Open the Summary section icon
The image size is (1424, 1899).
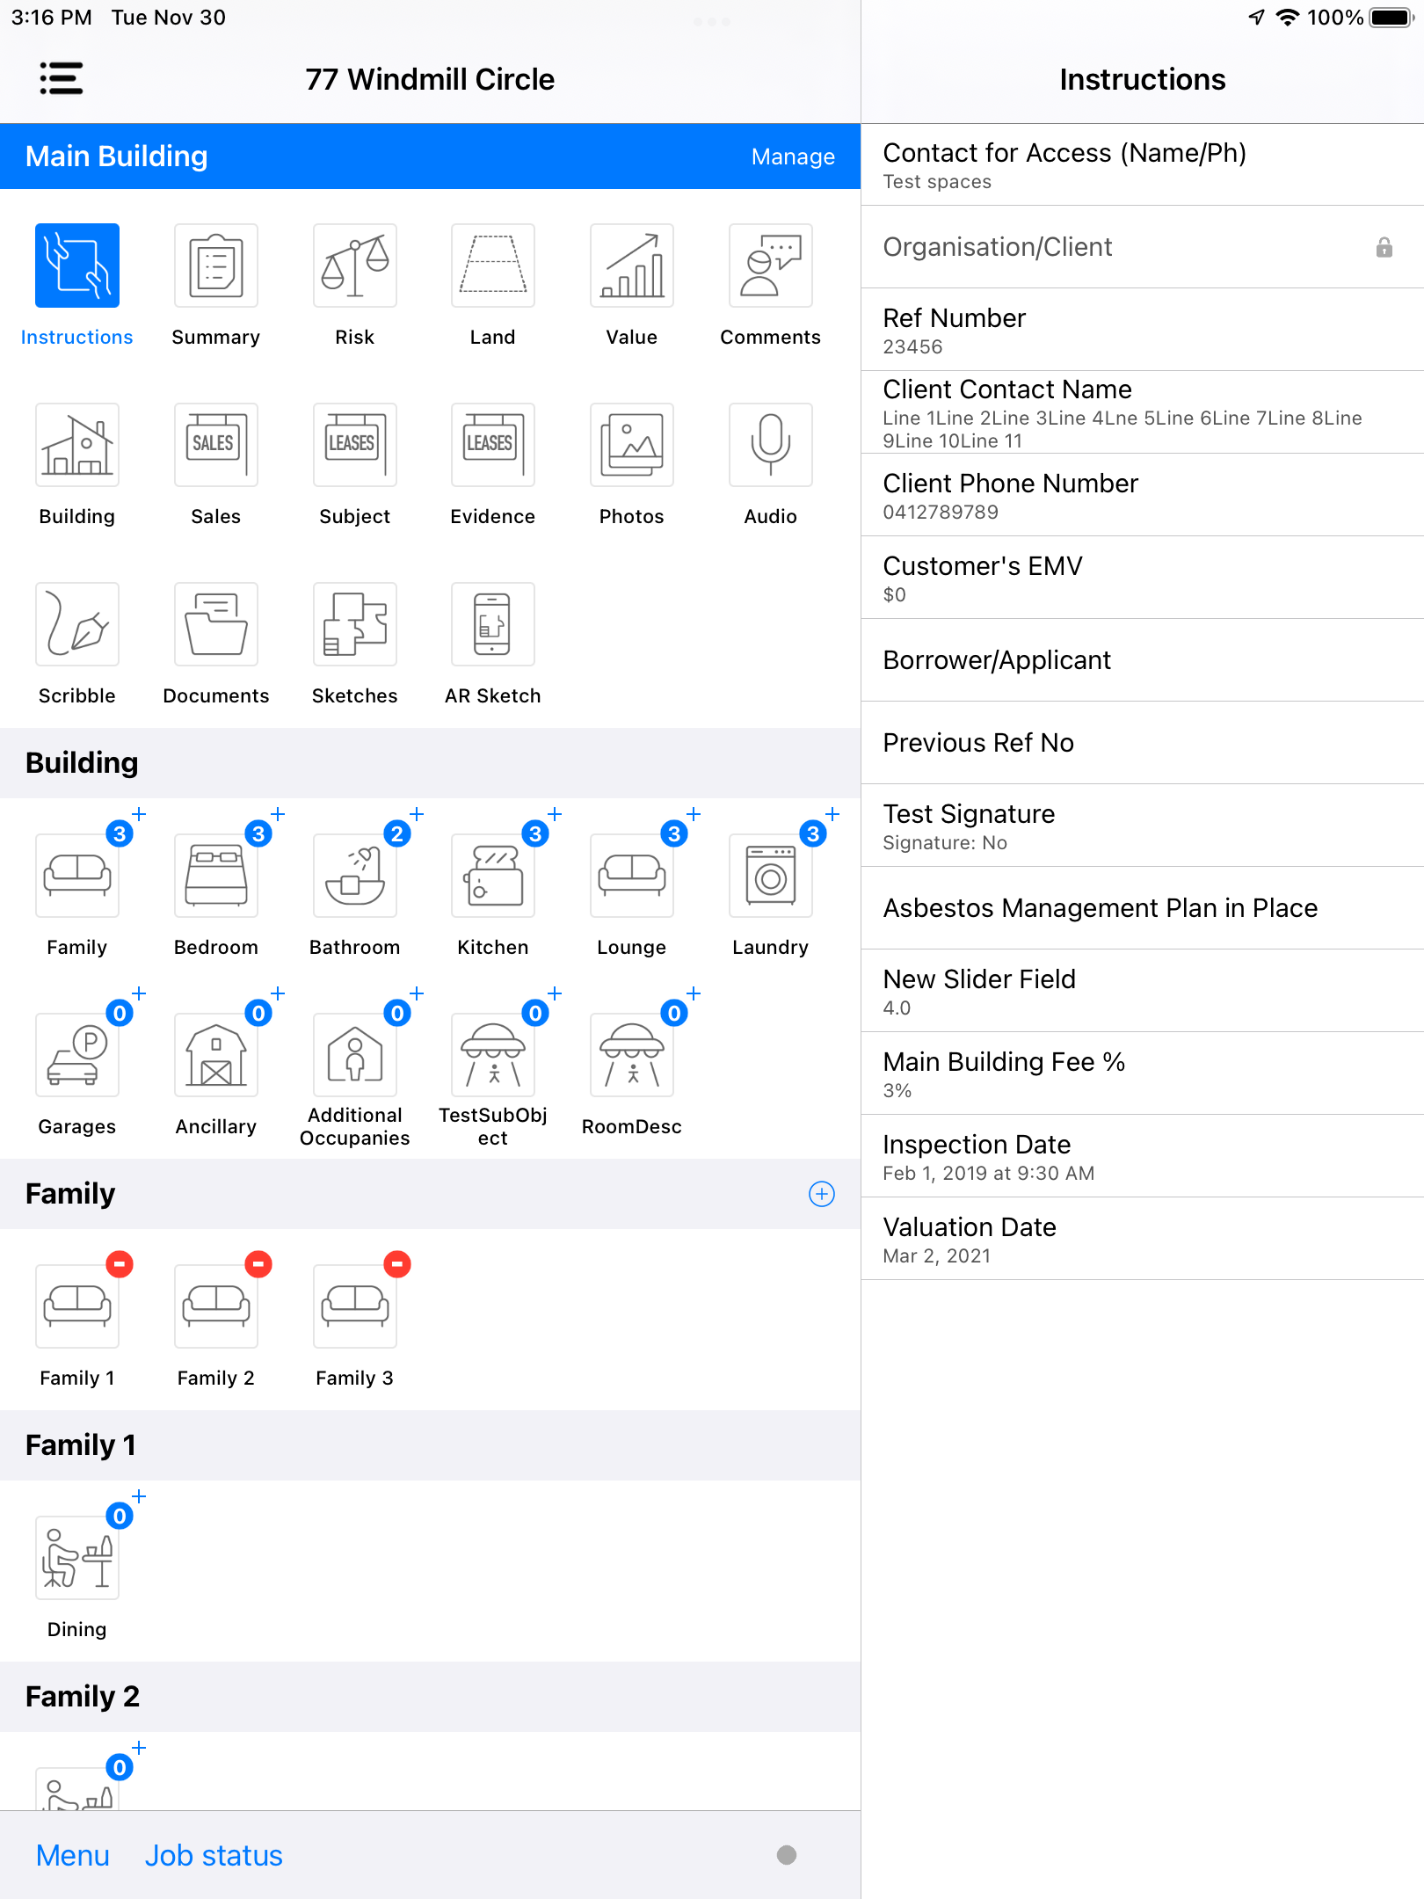click(x=216, y=266)
